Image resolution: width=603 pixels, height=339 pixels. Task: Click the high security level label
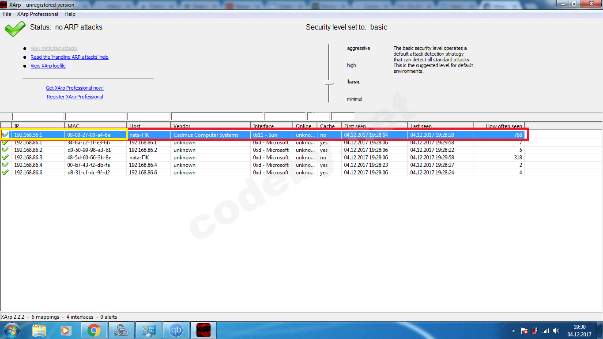[x=351, y=65]
